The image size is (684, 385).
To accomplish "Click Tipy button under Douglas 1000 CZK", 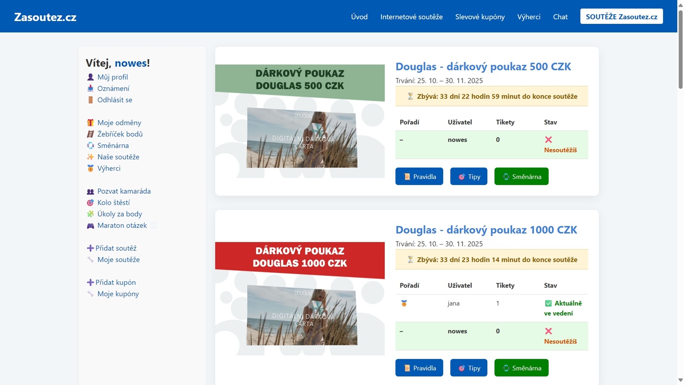I will [468, 368].
